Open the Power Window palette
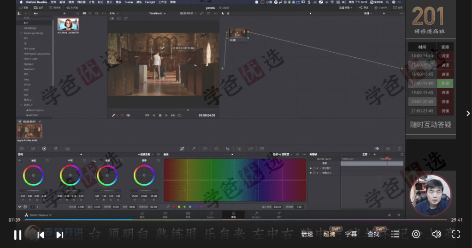Viewport: 472px width, 248px height. coord(205,149)
